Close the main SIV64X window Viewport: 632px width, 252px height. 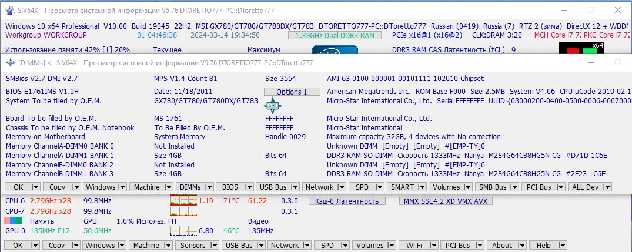[x=617, y=9]
